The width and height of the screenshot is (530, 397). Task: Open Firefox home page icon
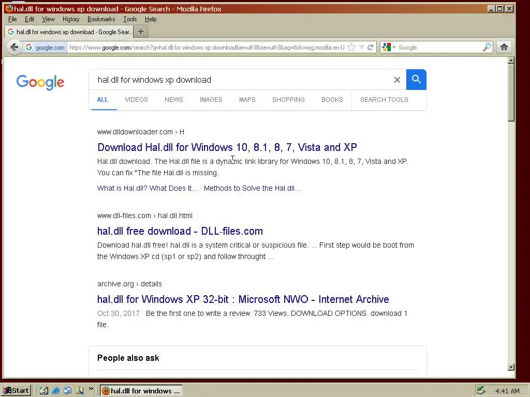(x=504, y=47)
